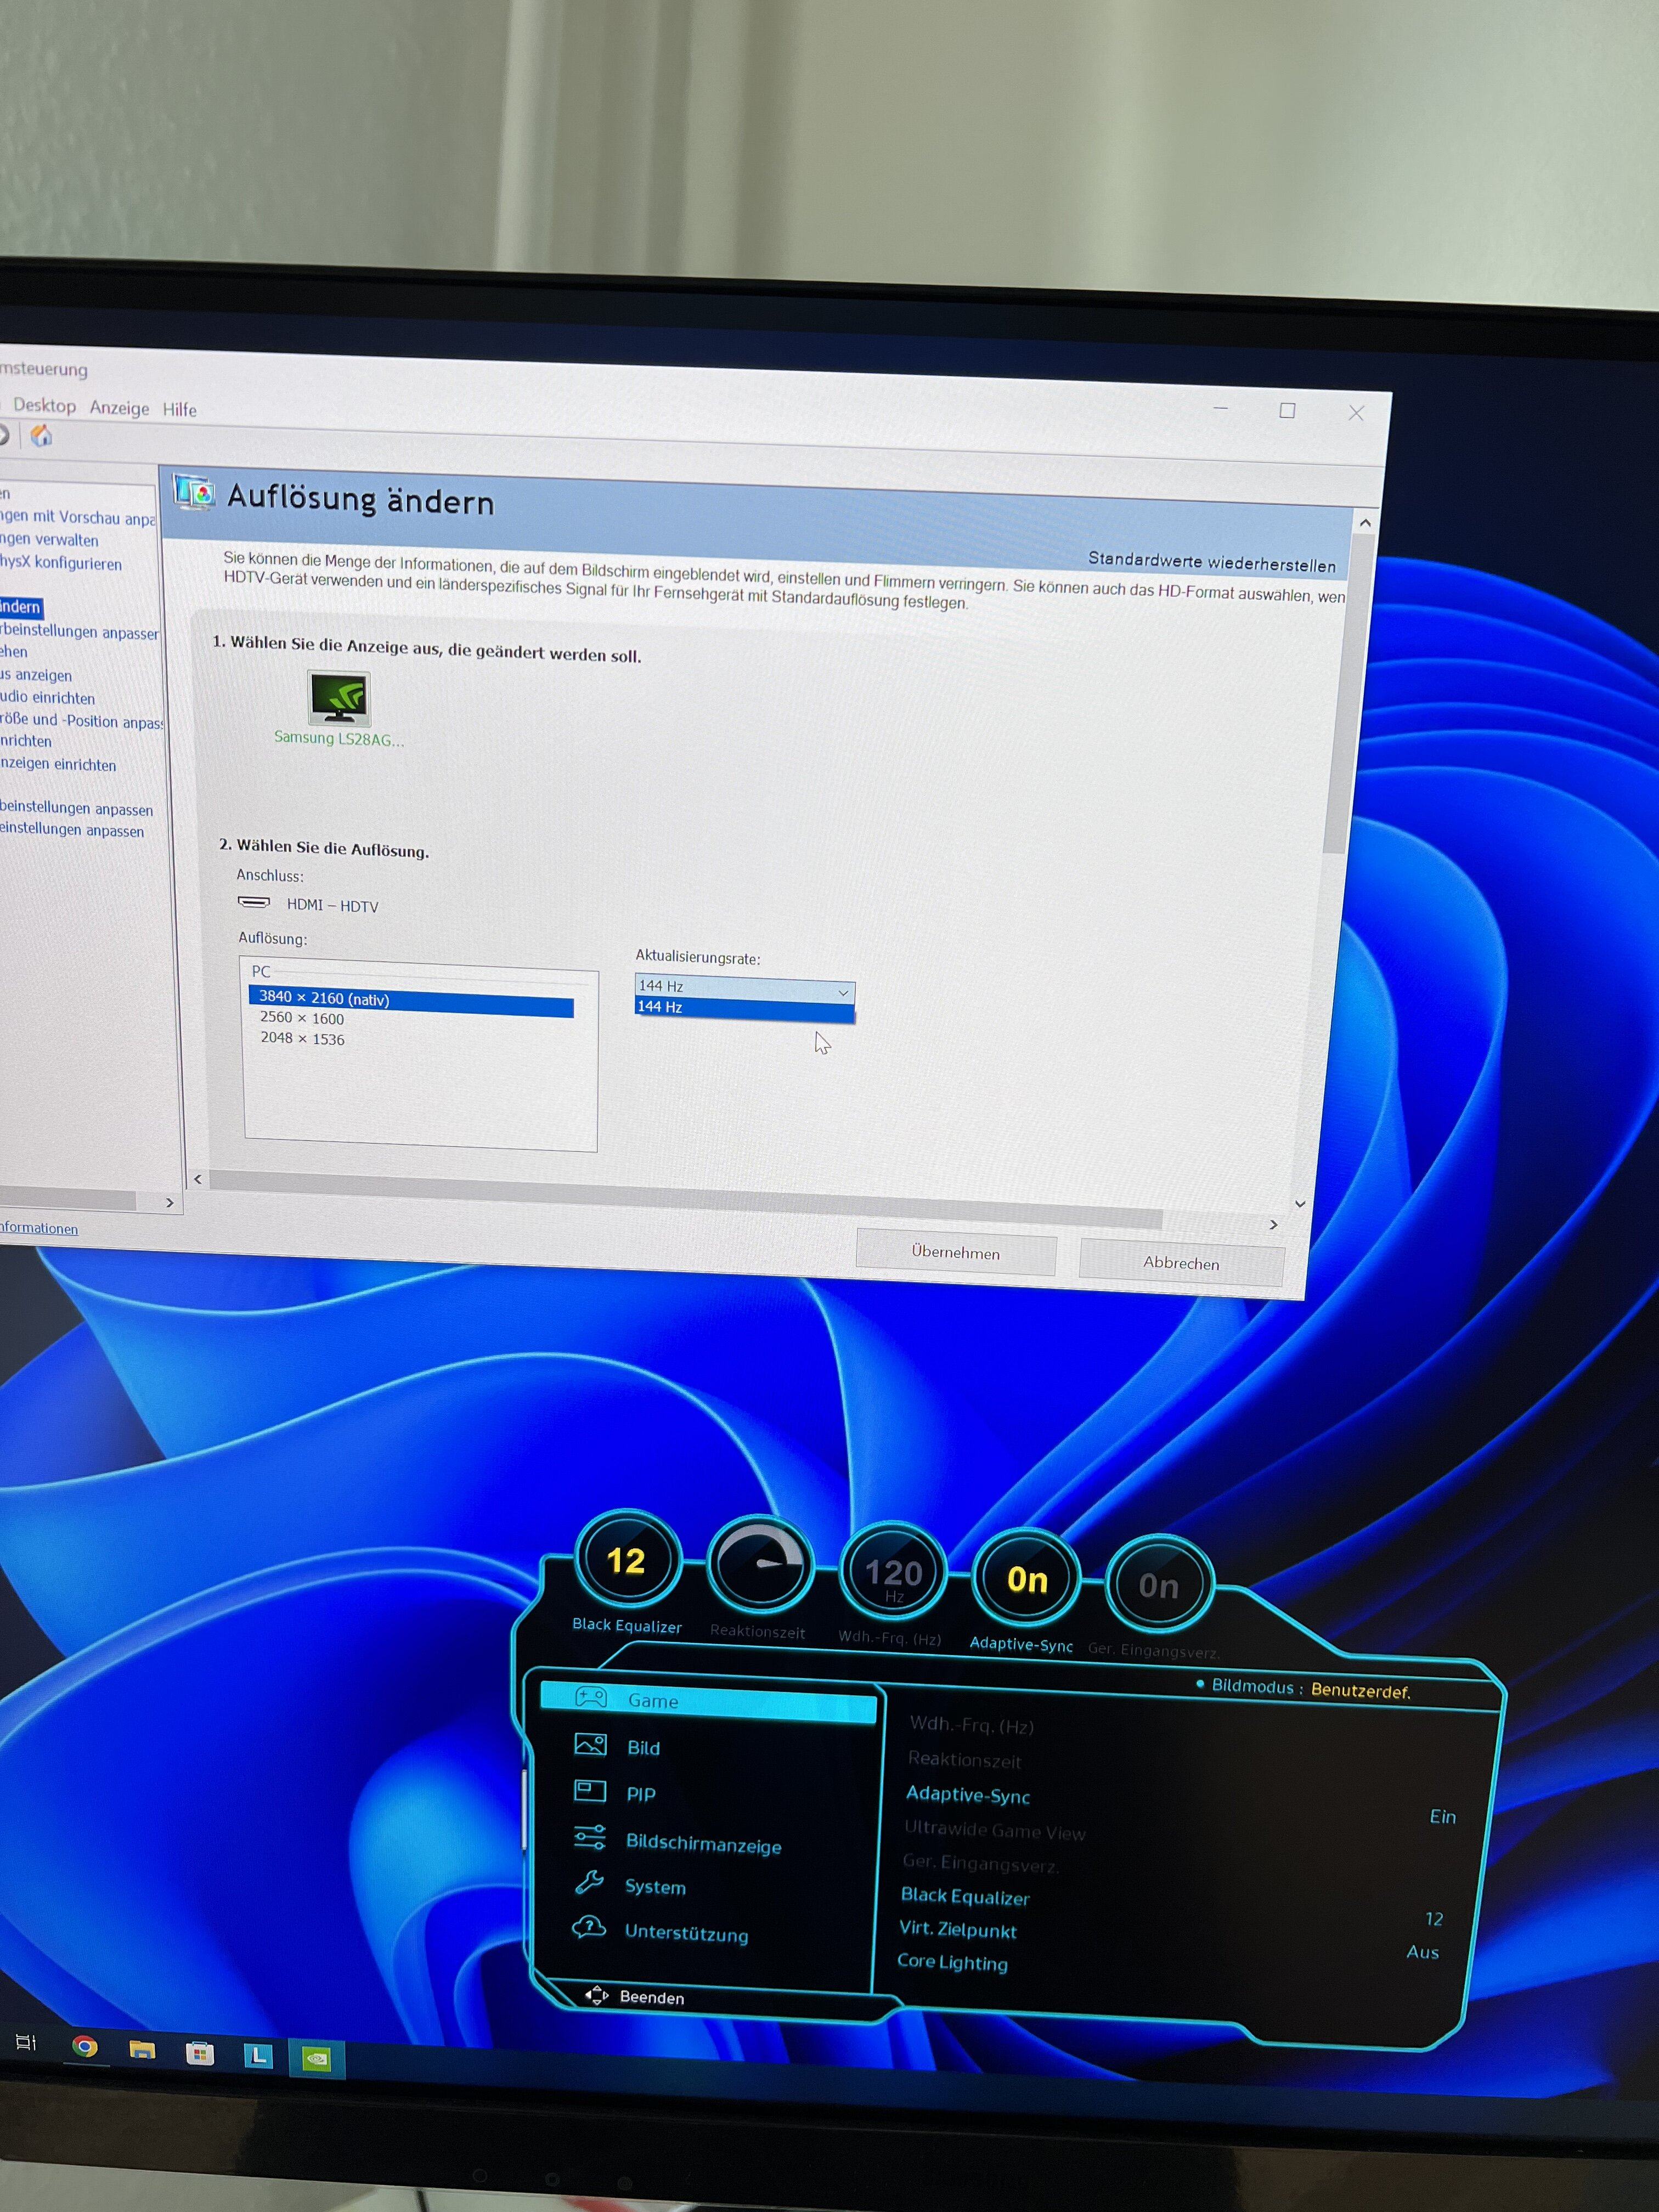1659x2212 pixels.
Task: Open the Hilfe menu
Action: pos(180,409)
